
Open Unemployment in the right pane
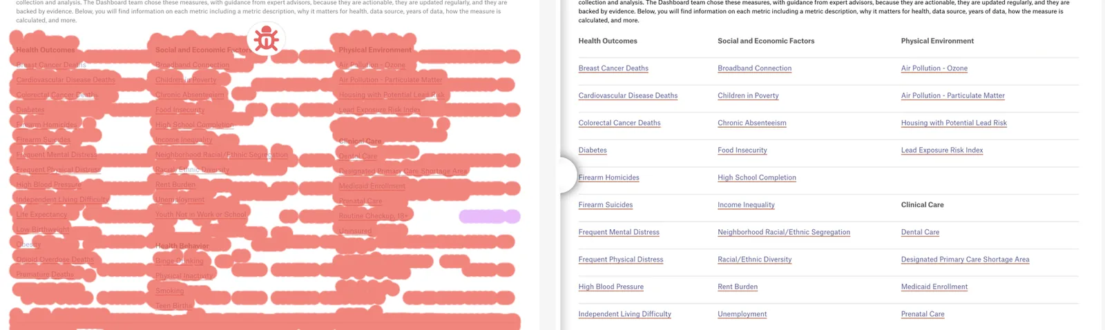click(742, 314)
